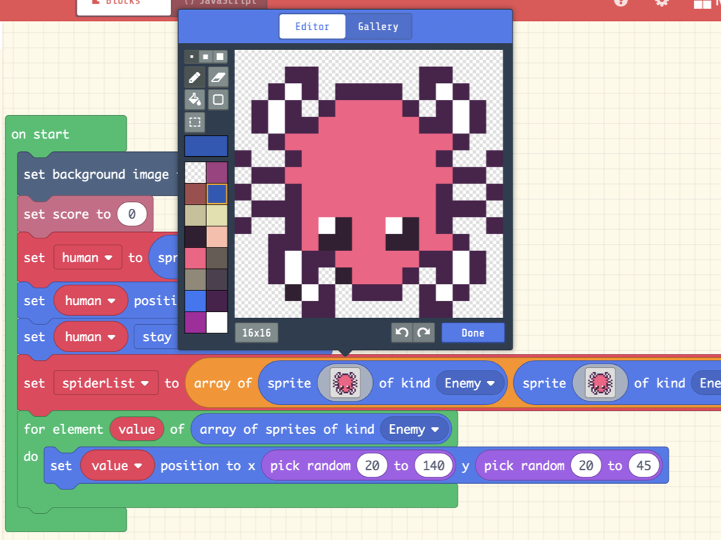Choose the smallest brush size

[192, 56]
